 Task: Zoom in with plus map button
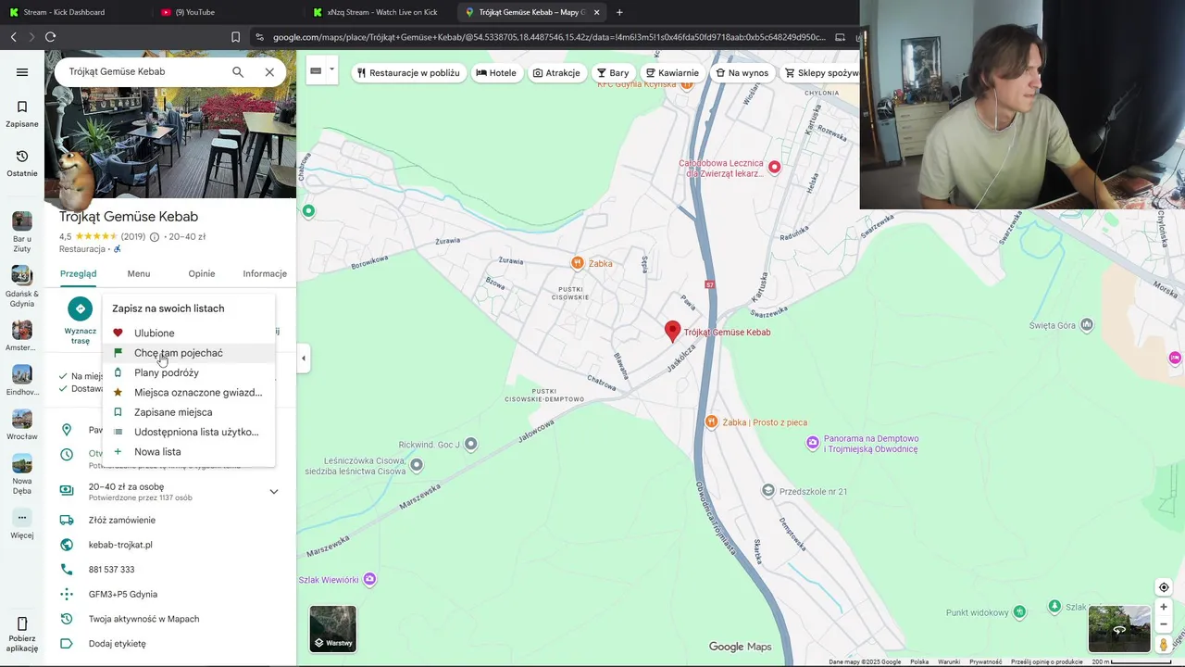[x=1164, y=608]
